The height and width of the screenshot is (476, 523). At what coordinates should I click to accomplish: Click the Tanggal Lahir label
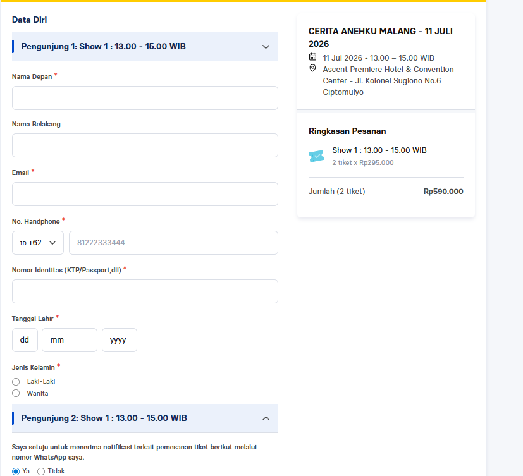tap(33, 319)
